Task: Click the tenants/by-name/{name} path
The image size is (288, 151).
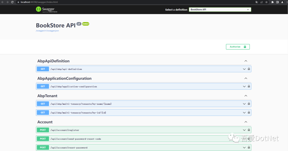Action: [81, 104]
